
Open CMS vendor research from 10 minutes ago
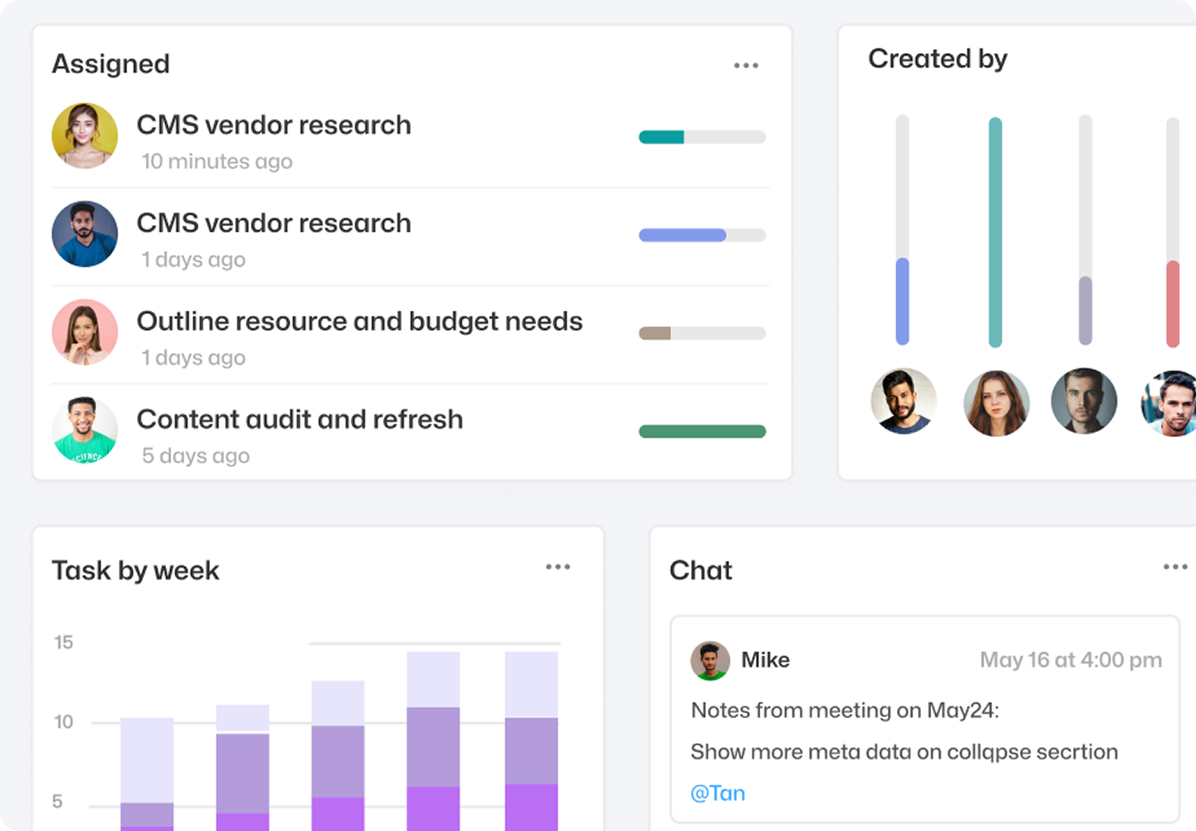coord(273,125)
